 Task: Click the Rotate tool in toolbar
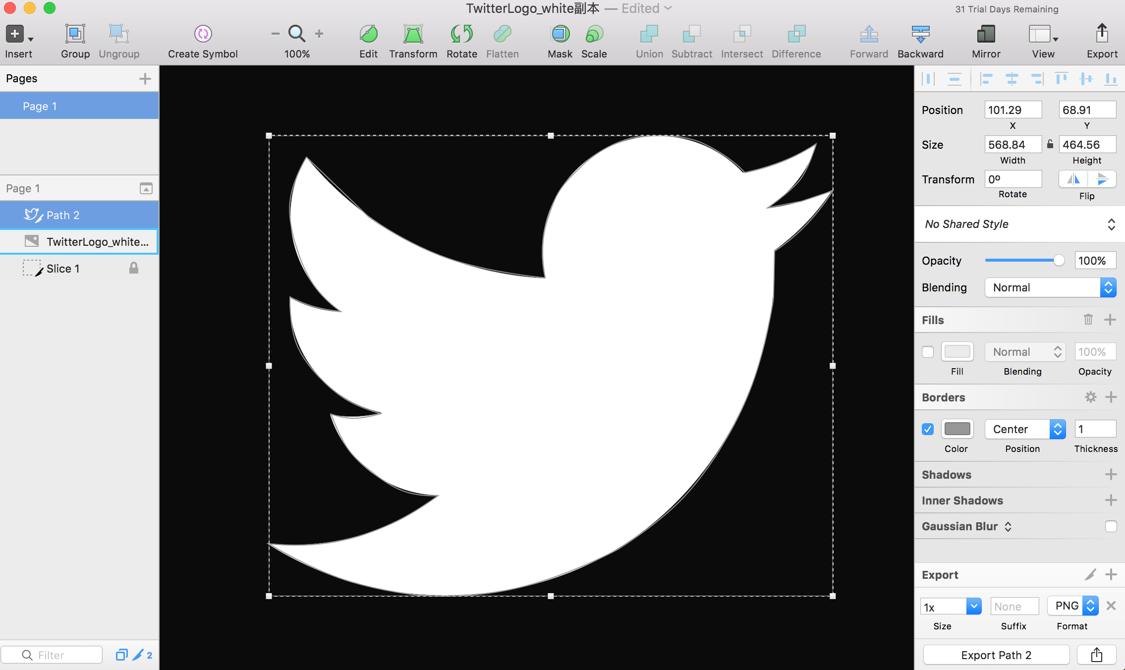(461, 34)
